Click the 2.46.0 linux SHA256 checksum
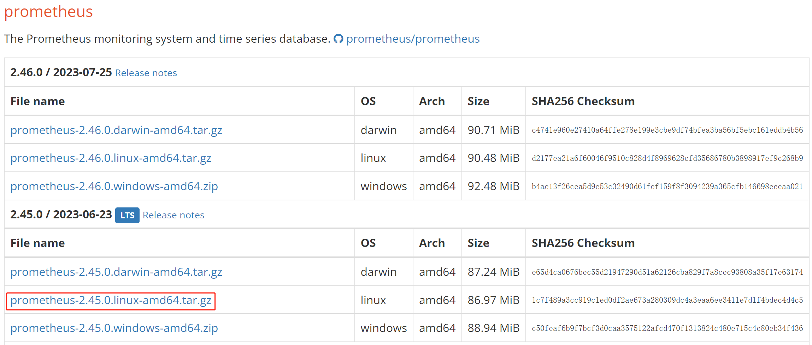812x345 pixels. click(x=667, y=158)
